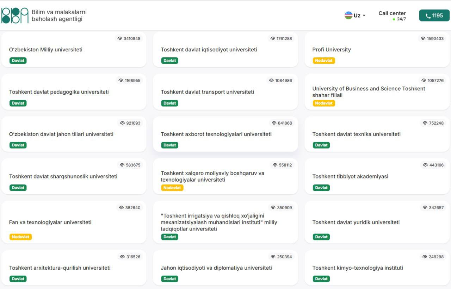451x289 pixels.
Task: Click the eye icon beside 1084986
Action: [x=271, y=81]
